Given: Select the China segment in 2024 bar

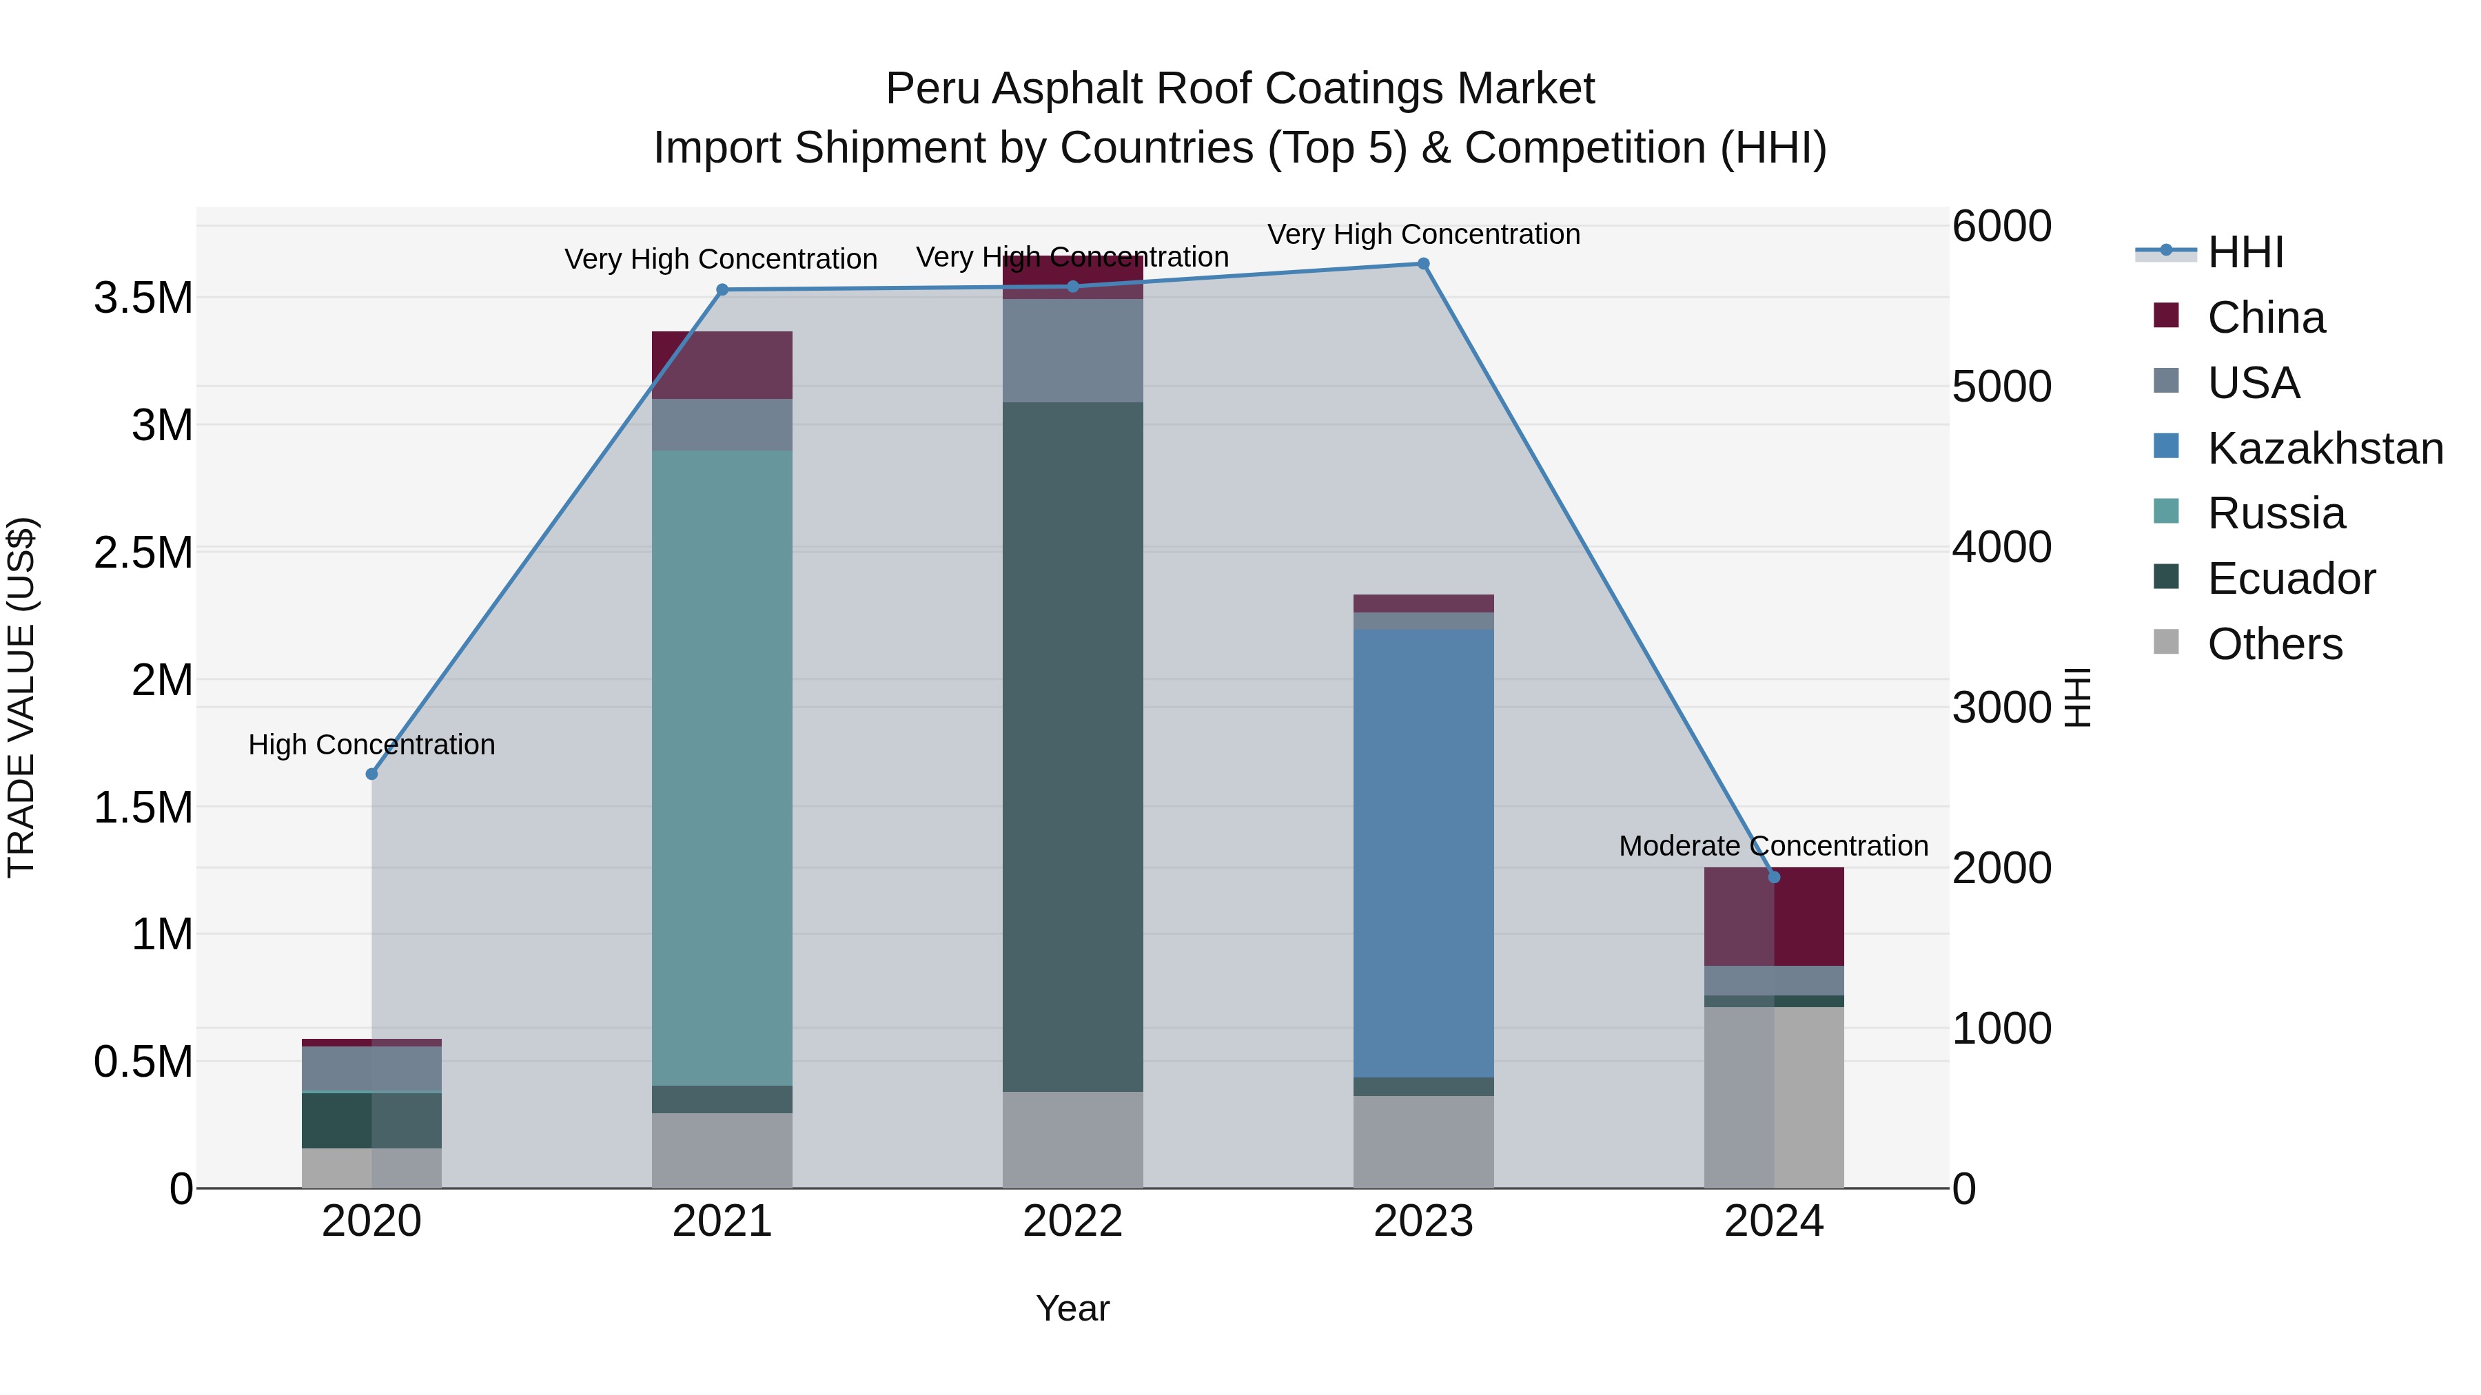Looking at the screenshot, I should tap(1774, 916).
